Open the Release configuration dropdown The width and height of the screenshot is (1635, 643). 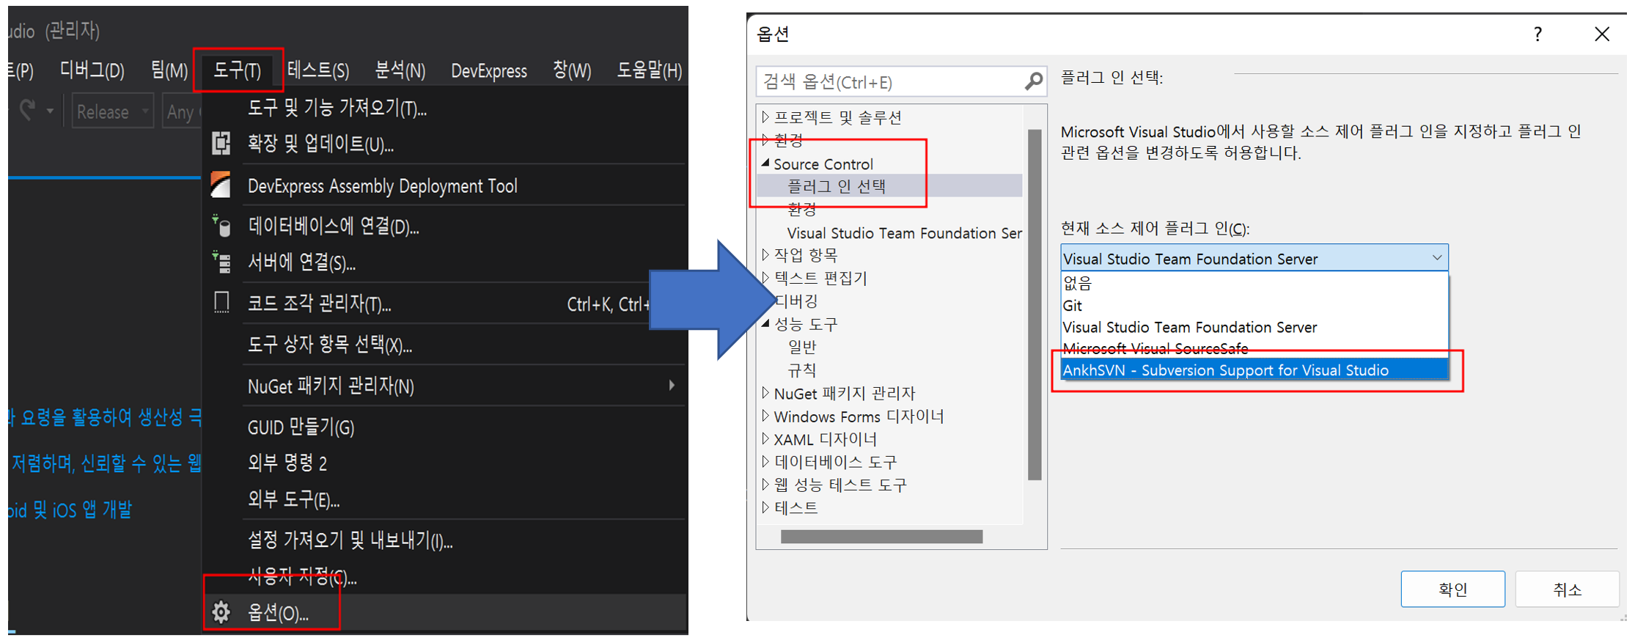[x=113, y=111]
